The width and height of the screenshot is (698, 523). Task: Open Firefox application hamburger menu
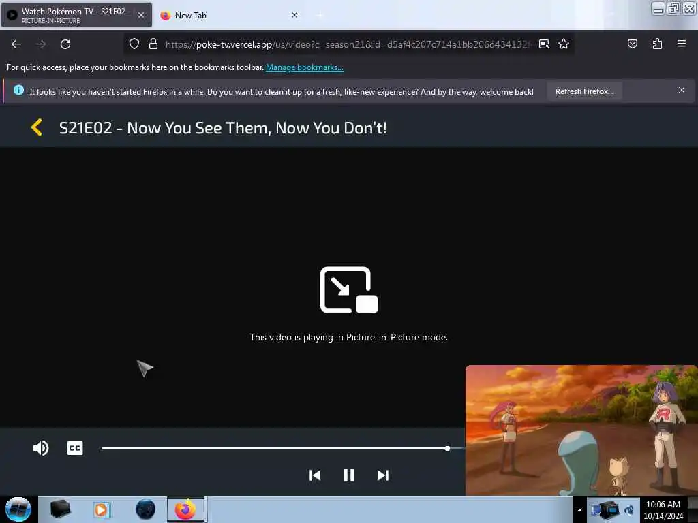(681, 44)
